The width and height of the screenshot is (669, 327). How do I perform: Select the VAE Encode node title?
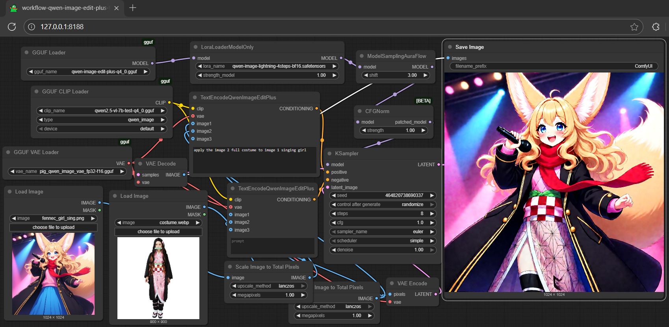[x=412, y=283]
